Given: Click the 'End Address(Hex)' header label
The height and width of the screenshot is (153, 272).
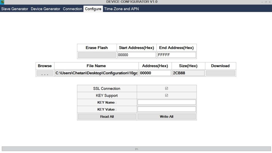Looking at the screenshot, I should [176, 48].
